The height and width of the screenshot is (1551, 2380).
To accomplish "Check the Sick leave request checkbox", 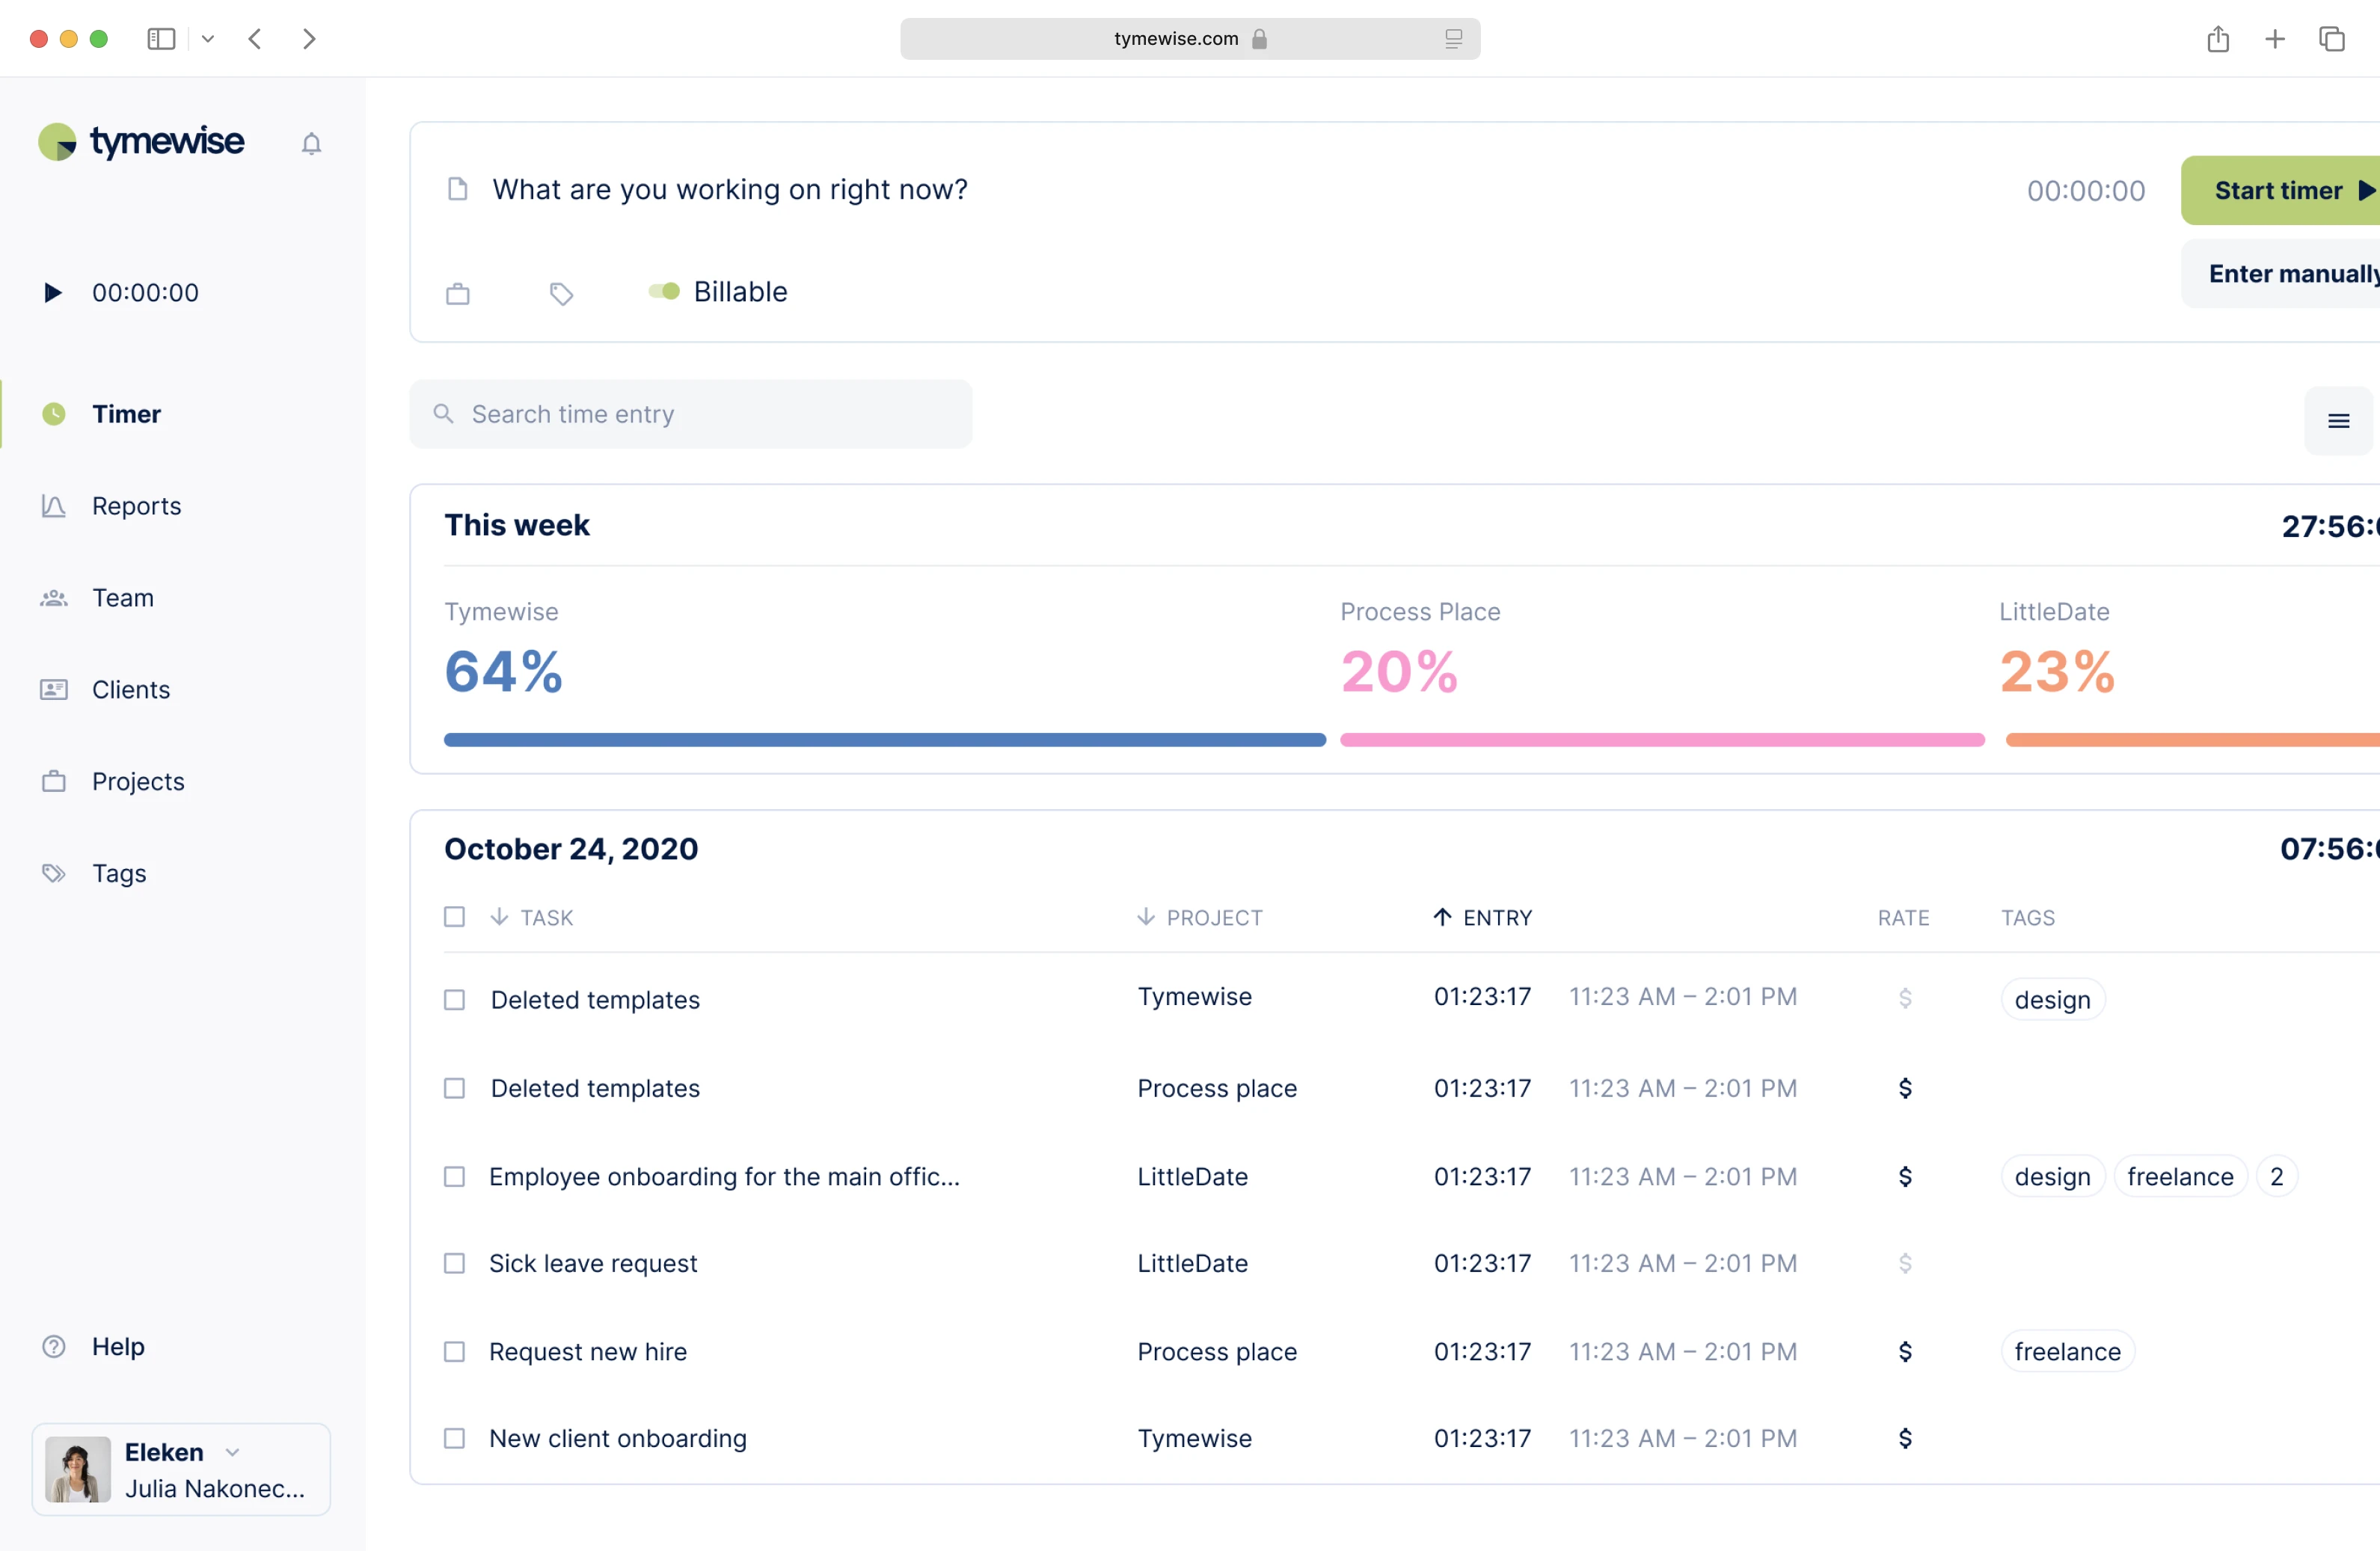I will 454,1263.
